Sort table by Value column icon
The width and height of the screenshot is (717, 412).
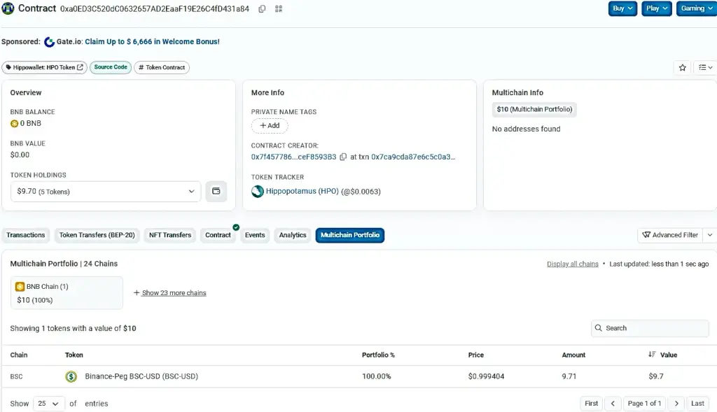(652, 355)
